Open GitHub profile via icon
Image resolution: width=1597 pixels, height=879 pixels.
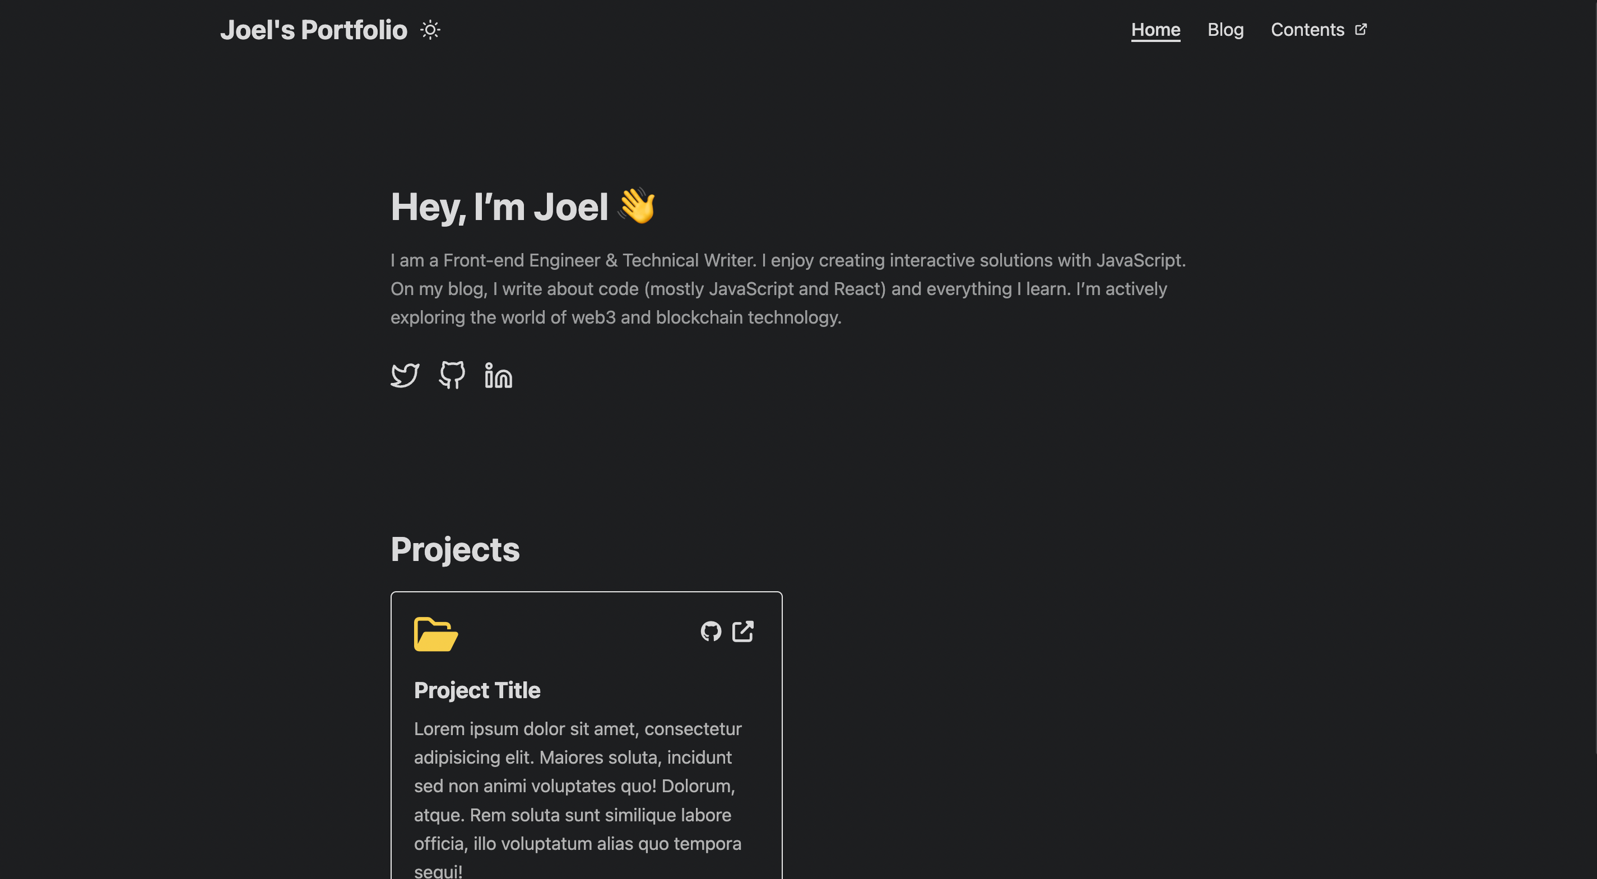pyautogui.click(x=452, y=375)
